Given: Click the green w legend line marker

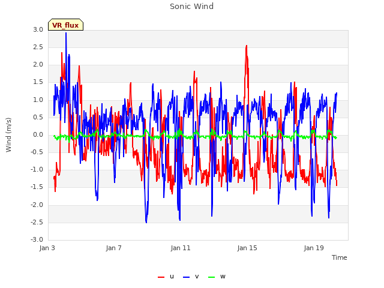Looking at the screenshot, I should pyautogui.click(x=211, y=277).
